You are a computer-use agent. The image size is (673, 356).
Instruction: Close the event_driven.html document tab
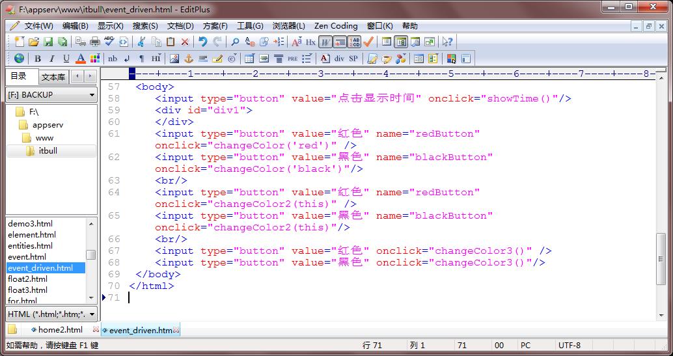tap(176, 330)
